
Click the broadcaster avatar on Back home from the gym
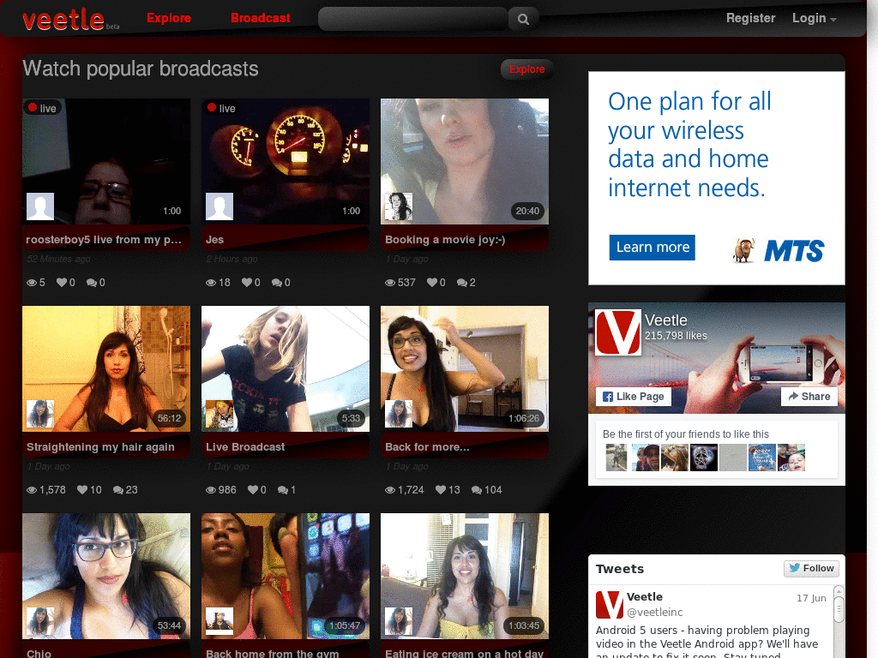(x=219, y=621)
